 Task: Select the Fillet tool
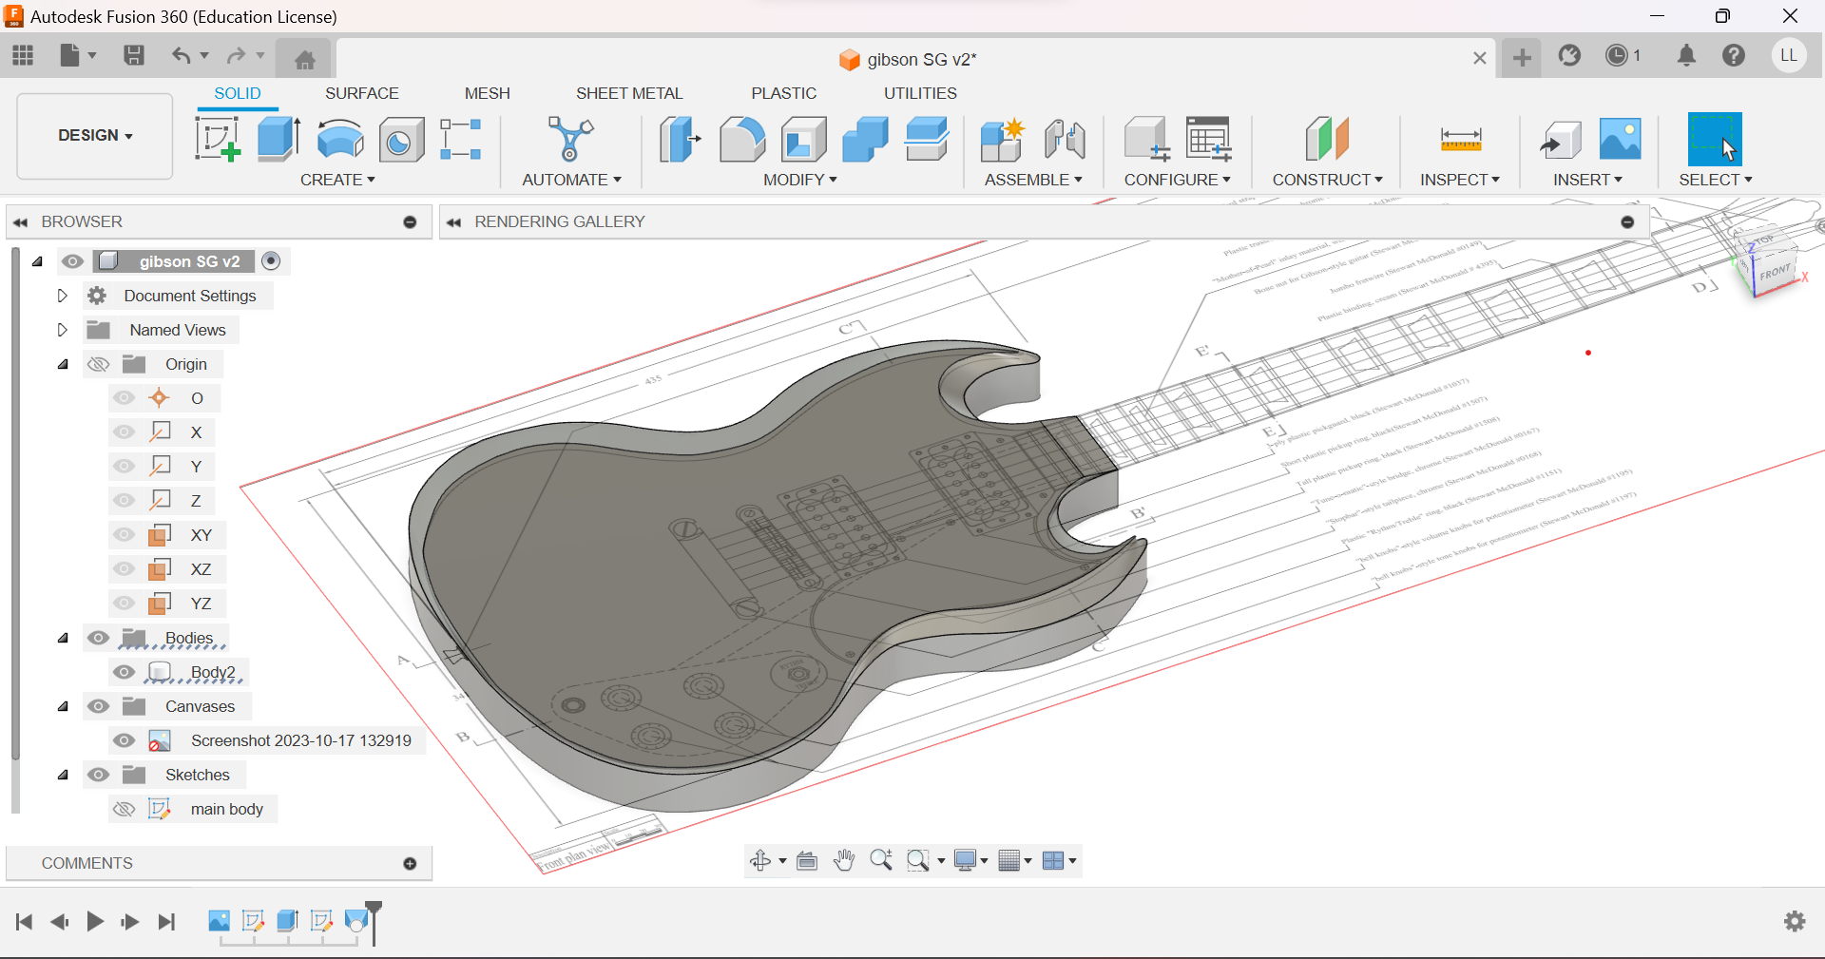pos(741,140)
